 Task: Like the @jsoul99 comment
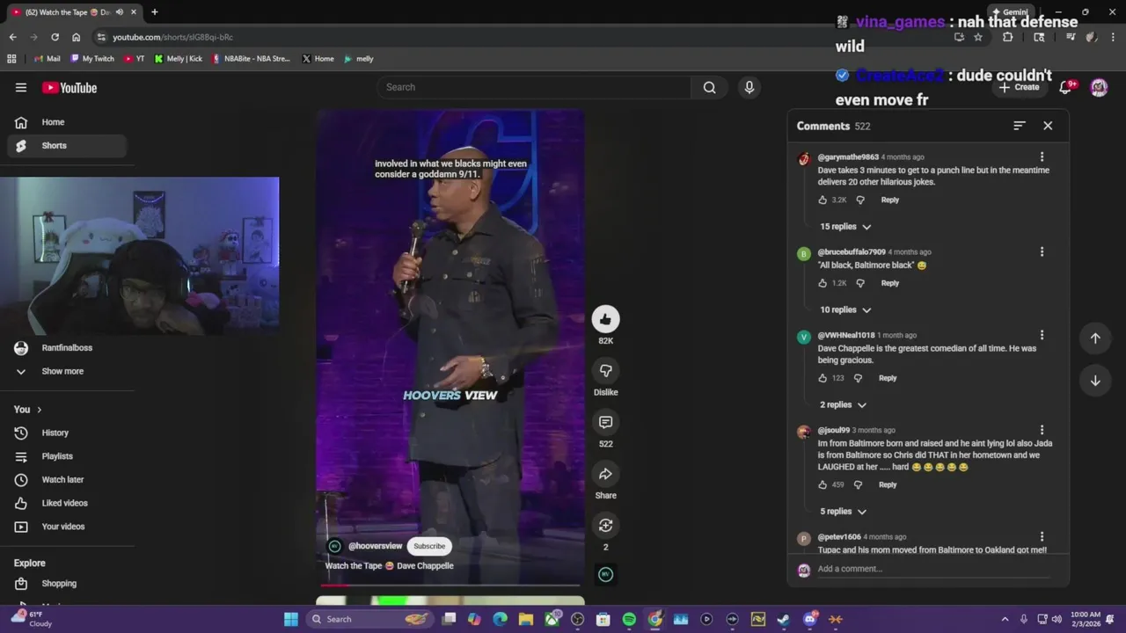click(x=823, y=484)
